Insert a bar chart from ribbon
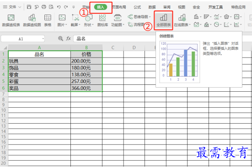 tap(206, 16)
